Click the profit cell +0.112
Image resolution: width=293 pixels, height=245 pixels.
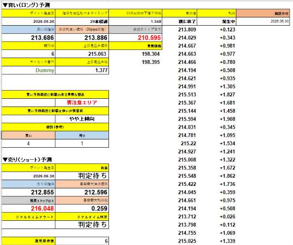click(x=228, y=225)
